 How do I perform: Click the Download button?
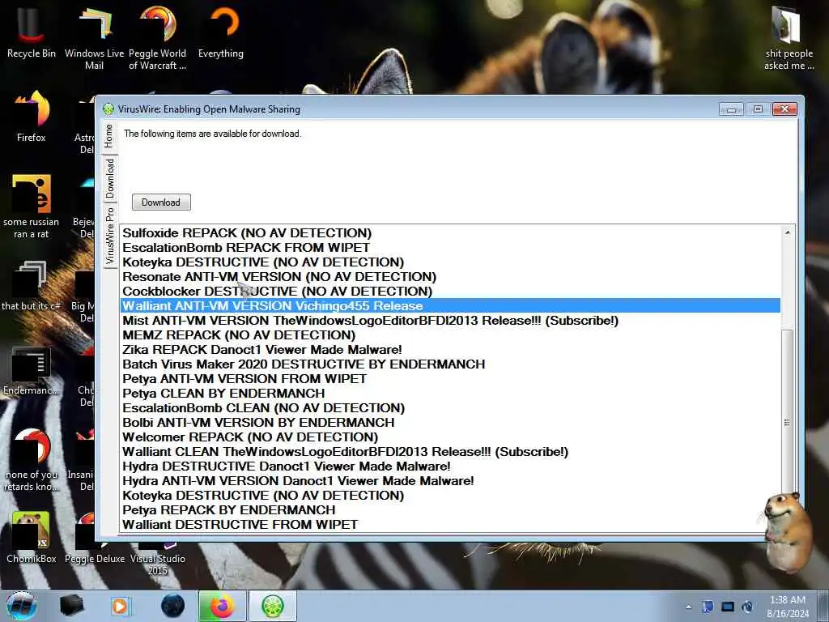pos(161,202)
